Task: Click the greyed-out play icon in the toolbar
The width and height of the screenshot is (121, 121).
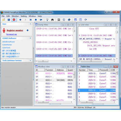Action: pos(25,20)
